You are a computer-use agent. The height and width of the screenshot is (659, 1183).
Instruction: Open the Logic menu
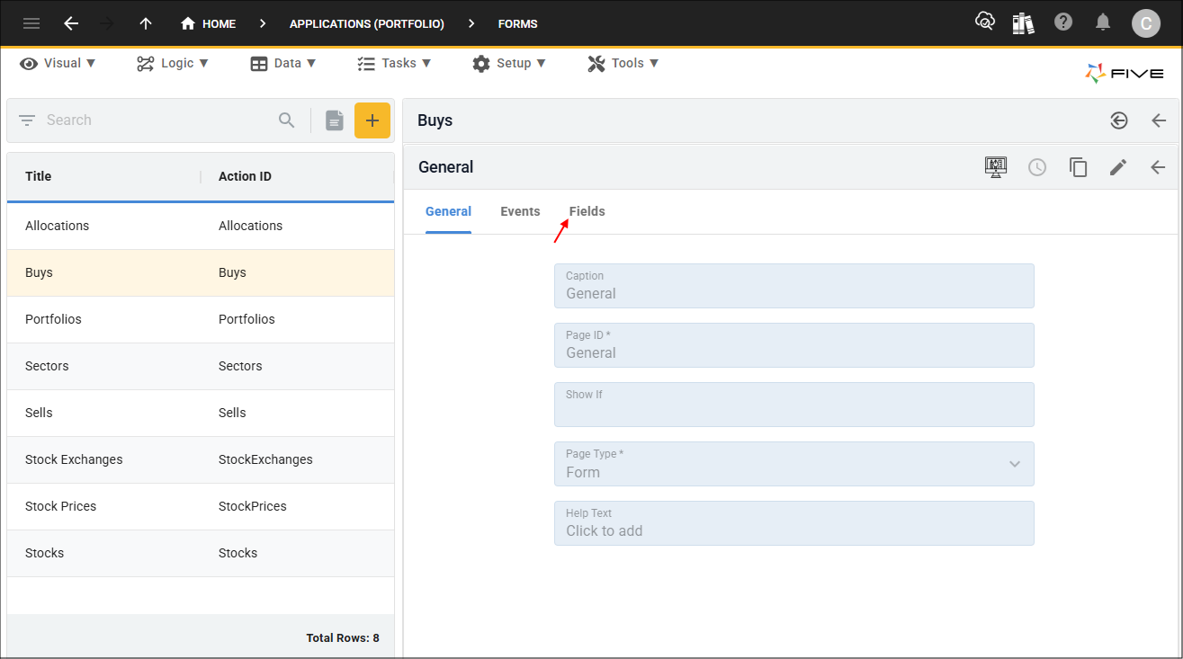(173, 63)
